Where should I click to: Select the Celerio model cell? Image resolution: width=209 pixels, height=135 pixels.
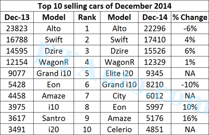[119, 129]
